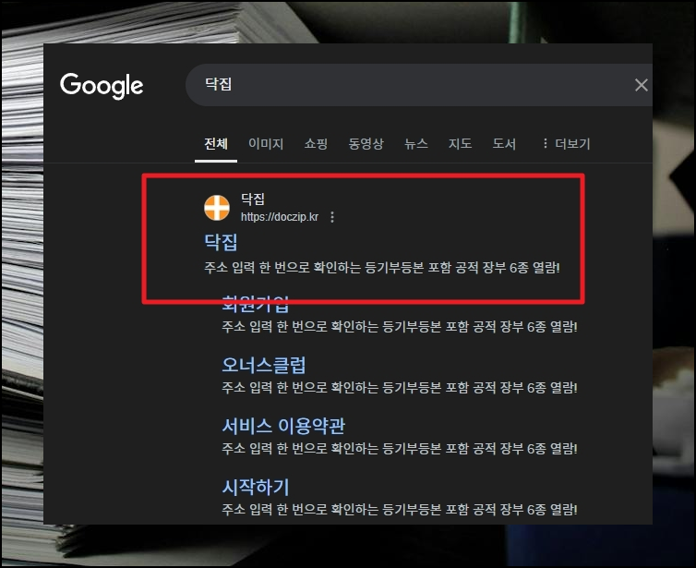Screen dimensions: 696x568
Task: Click the 닥집 site name above the URL
Action: point(253,199)
